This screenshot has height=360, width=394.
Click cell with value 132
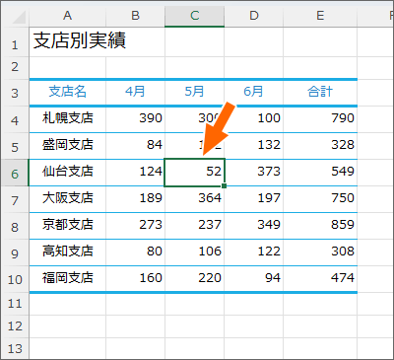click(254, 145)
